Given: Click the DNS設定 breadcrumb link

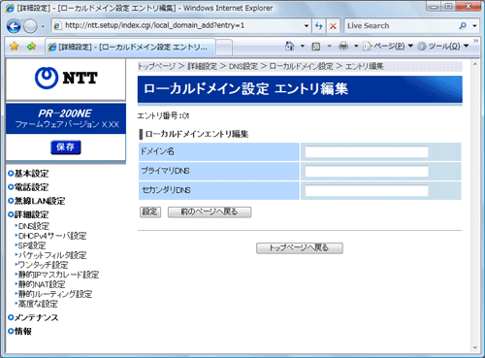Looking at the screenshot, I should (x=243, y=66).
